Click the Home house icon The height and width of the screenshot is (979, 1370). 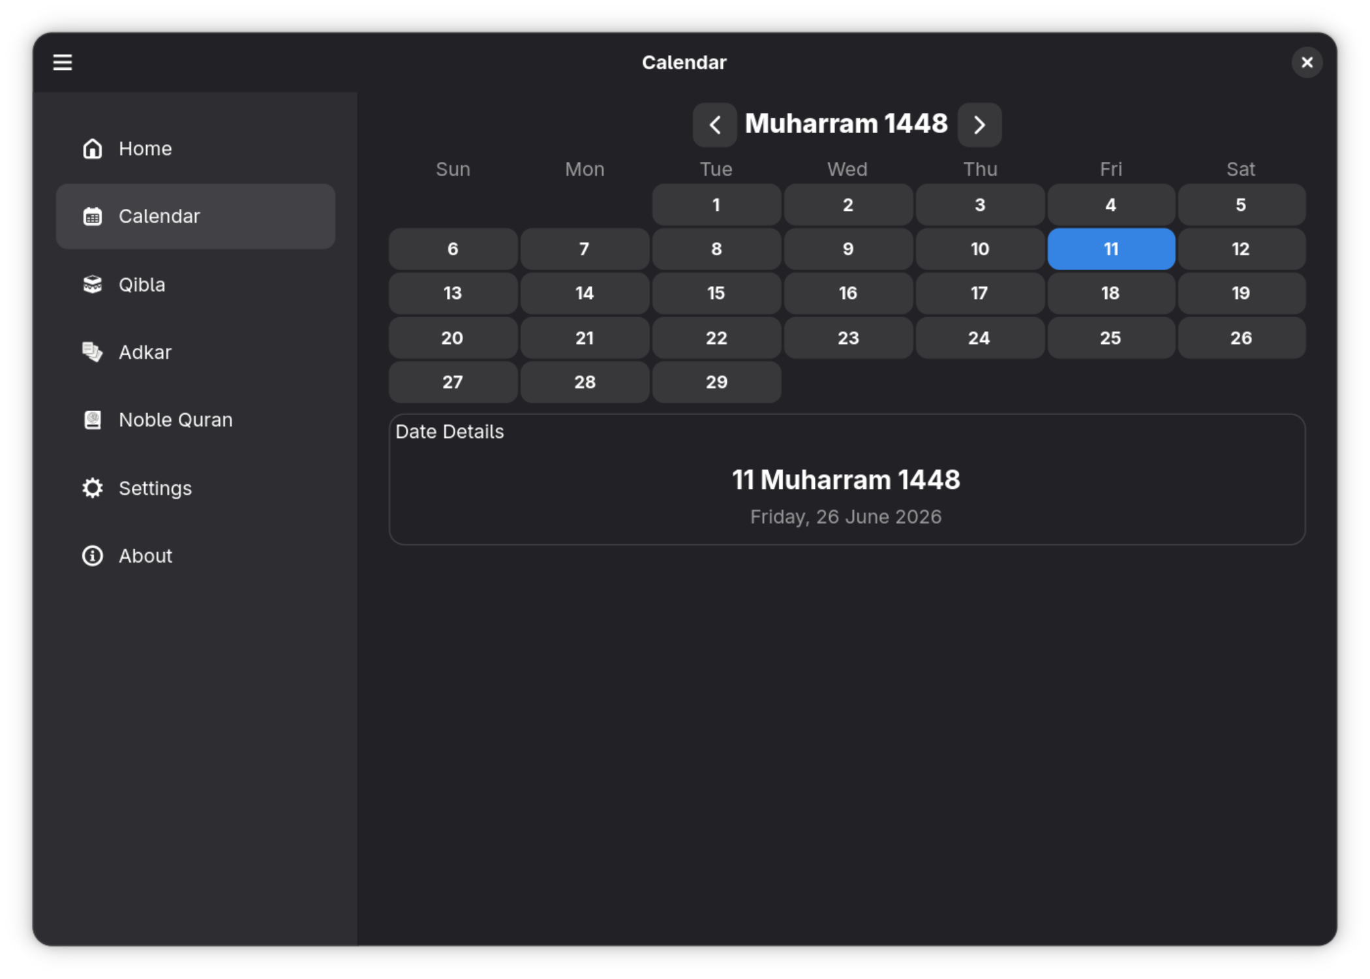click(93, 149)
